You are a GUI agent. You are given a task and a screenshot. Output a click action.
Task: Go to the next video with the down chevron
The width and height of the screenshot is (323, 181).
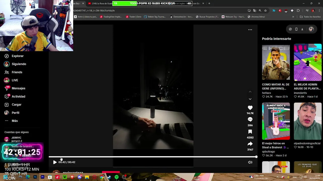pos(250,99)
